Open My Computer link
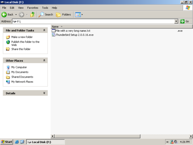The width and height of the screenshot is (193, 145). click(19, 67)
